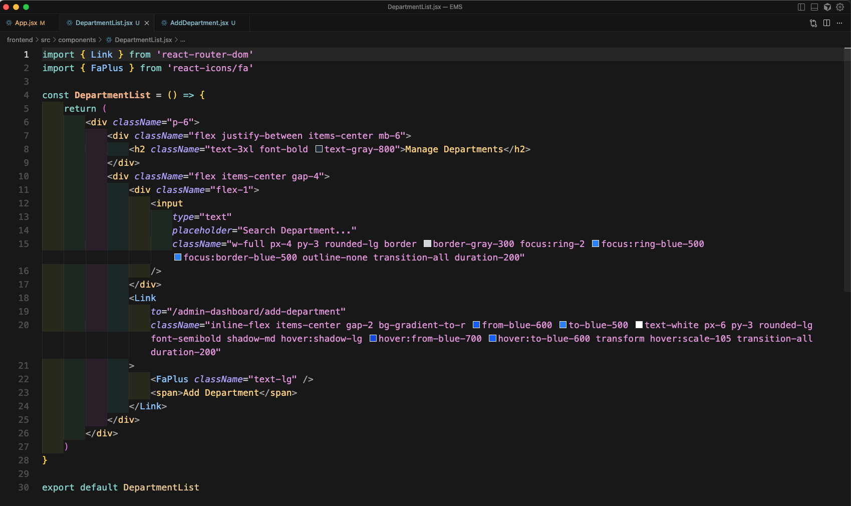Click the hover:from-blue-700 color swatch
Screen dimensions: 851x506
coord(373,338)
